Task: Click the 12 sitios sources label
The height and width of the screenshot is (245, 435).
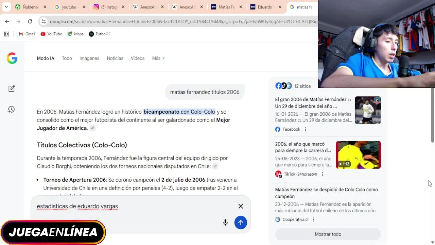Action: 302,86
